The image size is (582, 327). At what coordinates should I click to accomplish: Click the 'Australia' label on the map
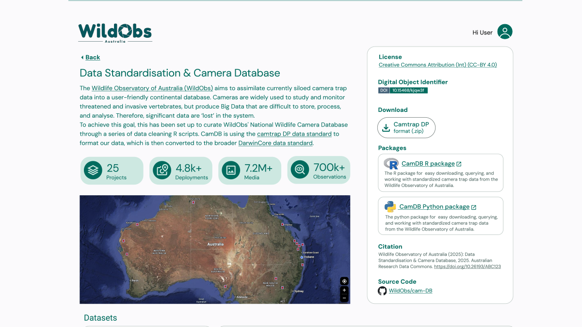215,244
